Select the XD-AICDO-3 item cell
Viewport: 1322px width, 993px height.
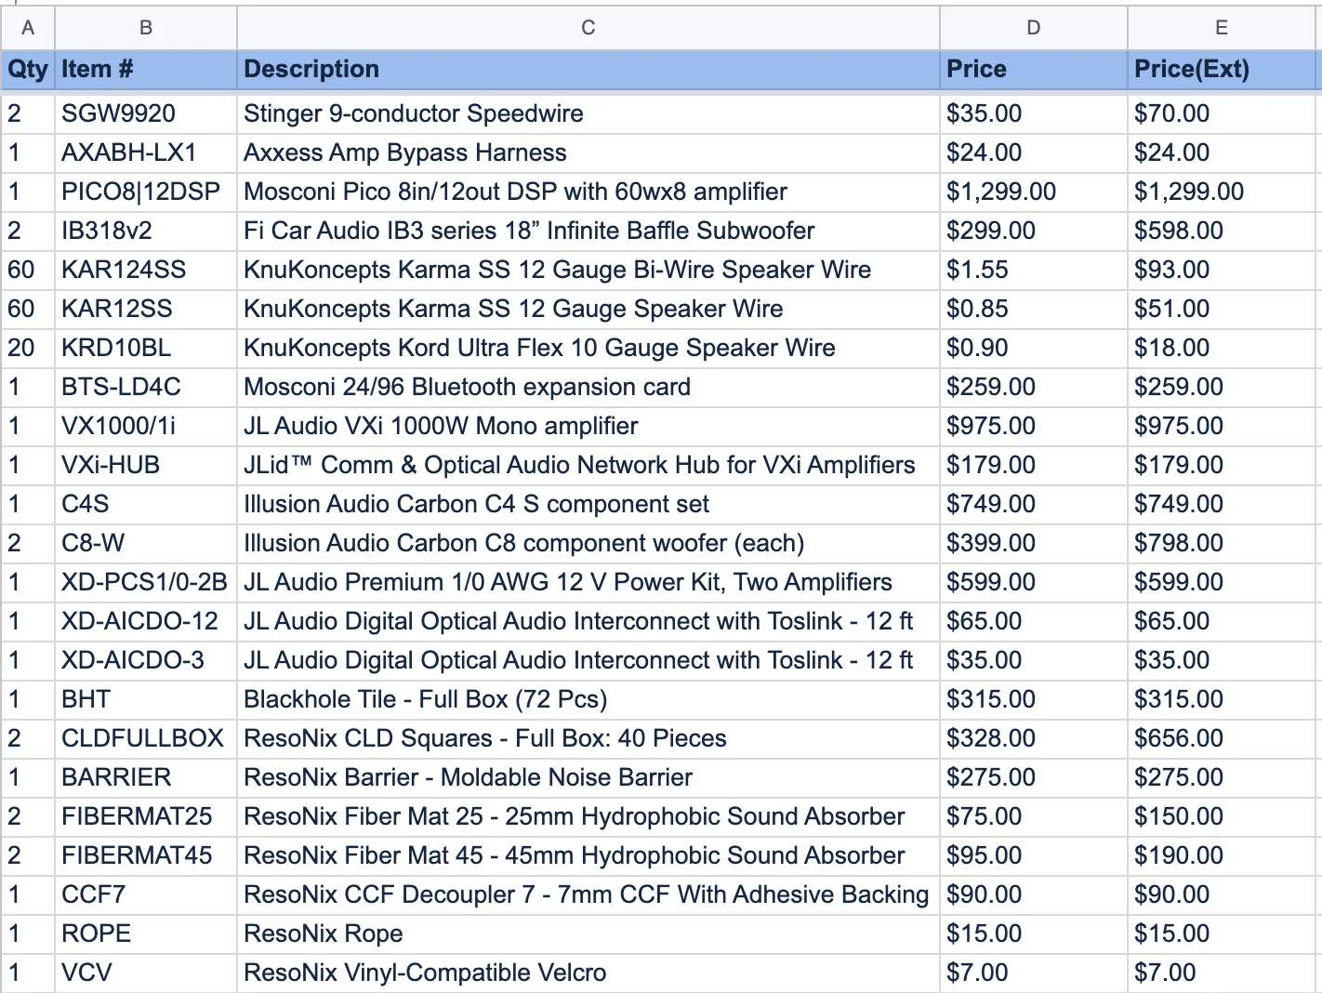click(146, 660)
